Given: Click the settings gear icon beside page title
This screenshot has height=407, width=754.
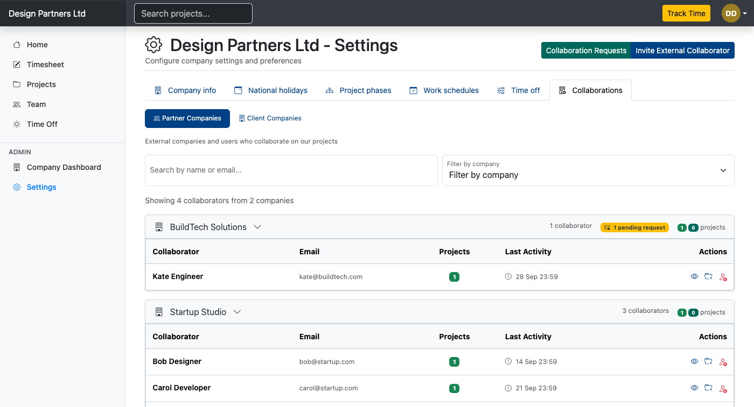Looking at the screenshot, I should [154, 45].
